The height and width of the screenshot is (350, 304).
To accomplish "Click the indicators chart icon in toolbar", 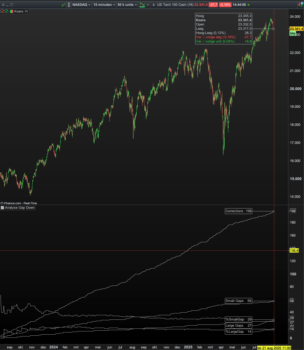I will 142,5.
